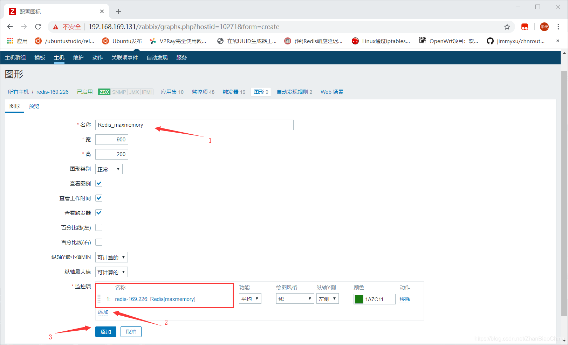Open the 功能 dropdown showing 平均

(x=250, y=299)
